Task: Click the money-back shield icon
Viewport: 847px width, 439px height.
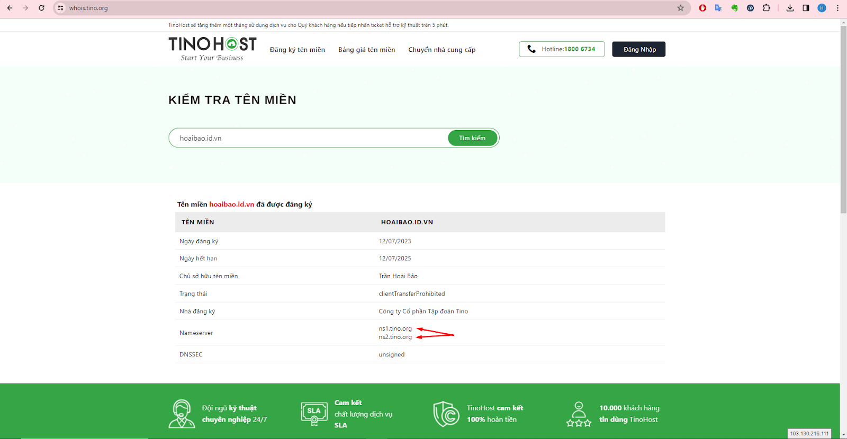Action: point(446,414)
